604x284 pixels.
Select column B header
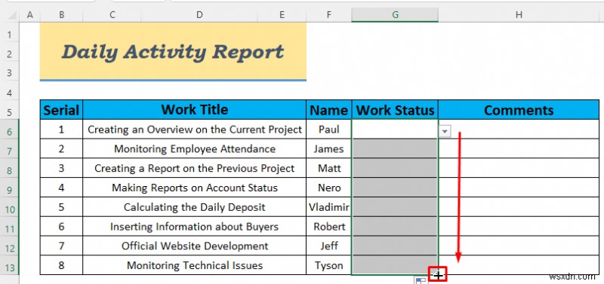click(61, 14)
